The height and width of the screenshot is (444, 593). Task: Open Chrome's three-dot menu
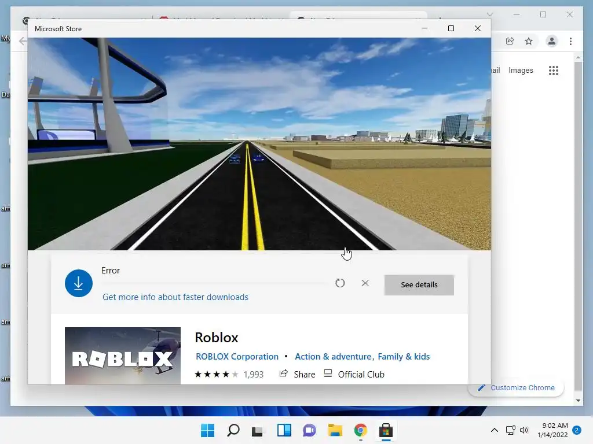(x=570, y=41)
